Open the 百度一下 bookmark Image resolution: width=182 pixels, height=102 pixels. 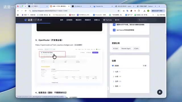click(x=28, y=15)
